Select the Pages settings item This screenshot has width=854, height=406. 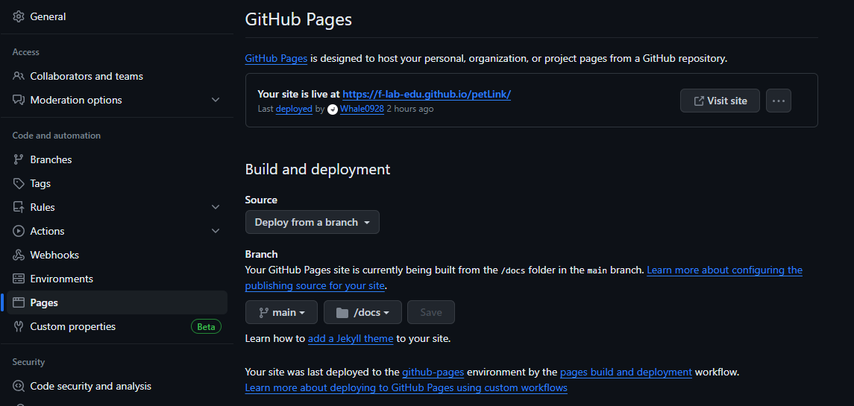pyautogui.click(x=116, y=302)
